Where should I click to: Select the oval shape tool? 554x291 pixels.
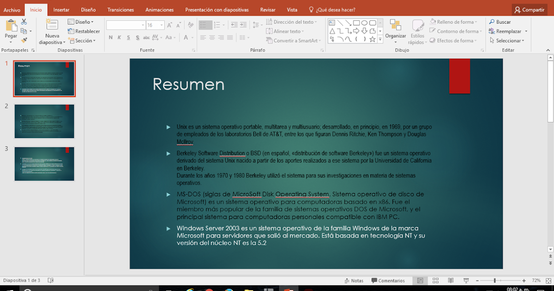(365, 23)
